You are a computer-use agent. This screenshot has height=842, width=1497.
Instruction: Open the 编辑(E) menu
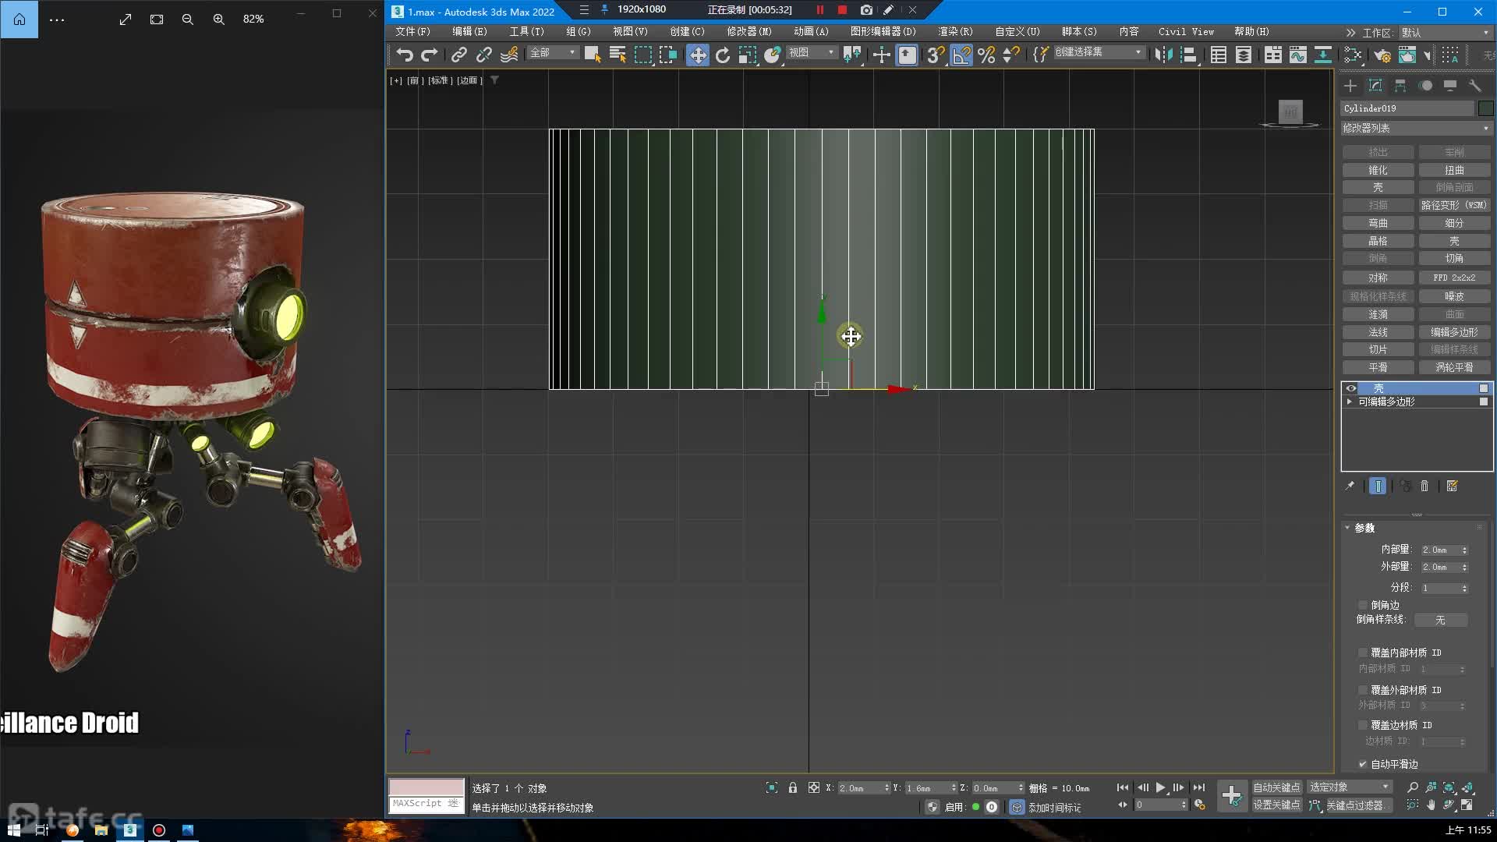469,31
